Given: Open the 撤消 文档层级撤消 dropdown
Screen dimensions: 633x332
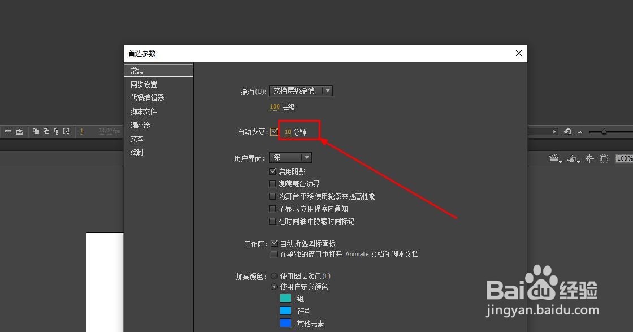Looking at the screenshot, I should pyautogui.click(x=301, y=91).
